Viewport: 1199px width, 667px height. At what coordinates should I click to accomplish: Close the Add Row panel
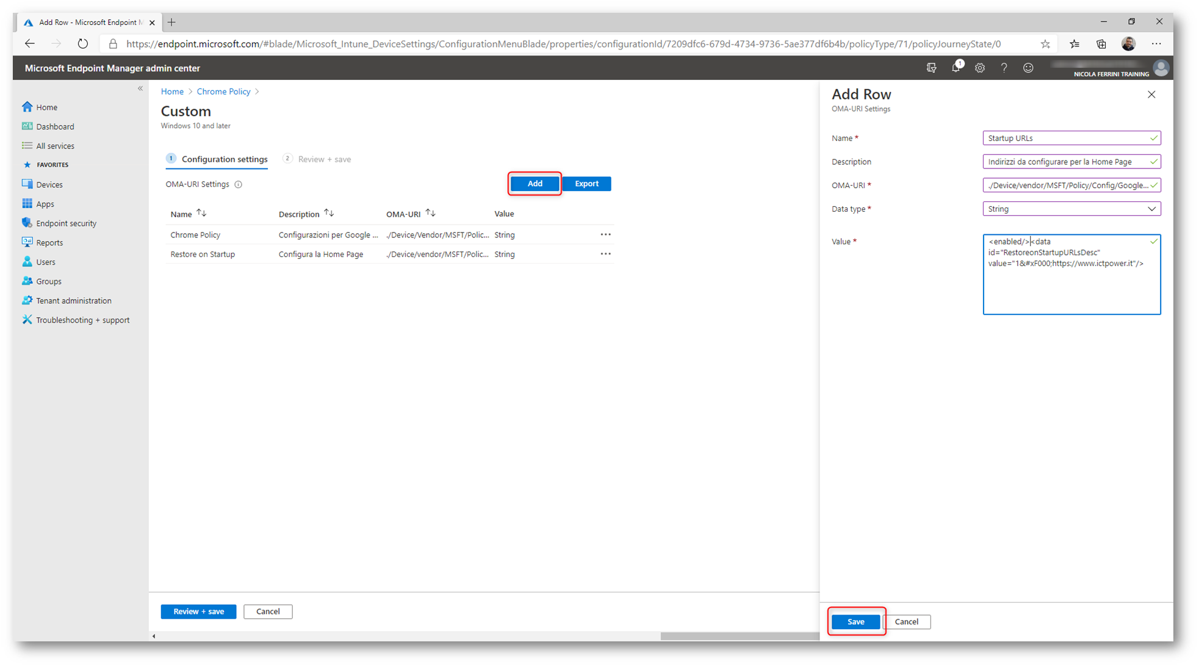point(1151,95)
